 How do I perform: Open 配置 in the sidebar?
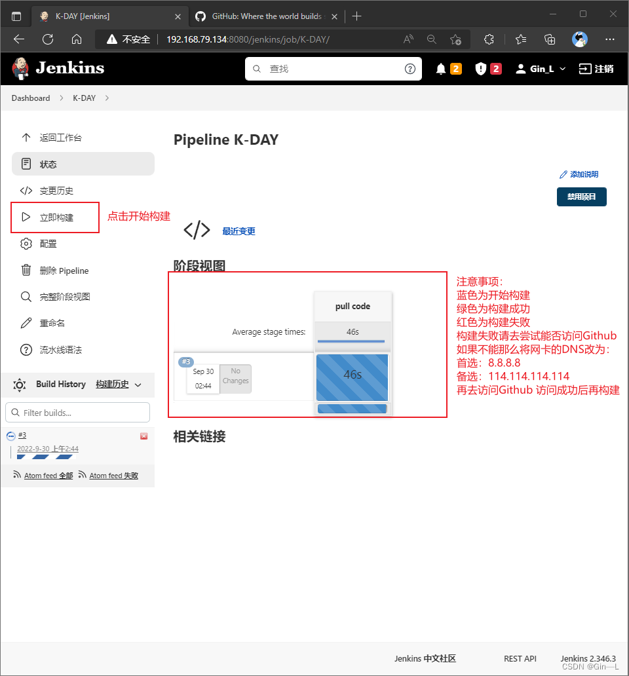click(83, 244)
